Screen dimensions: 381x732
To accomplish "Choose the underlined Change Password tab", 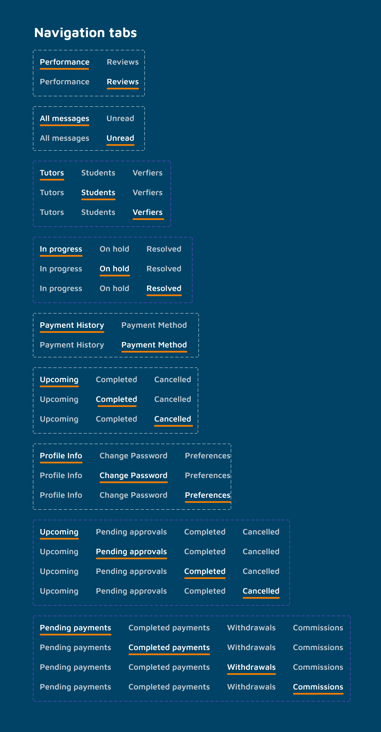I will [x=133, y=476].
